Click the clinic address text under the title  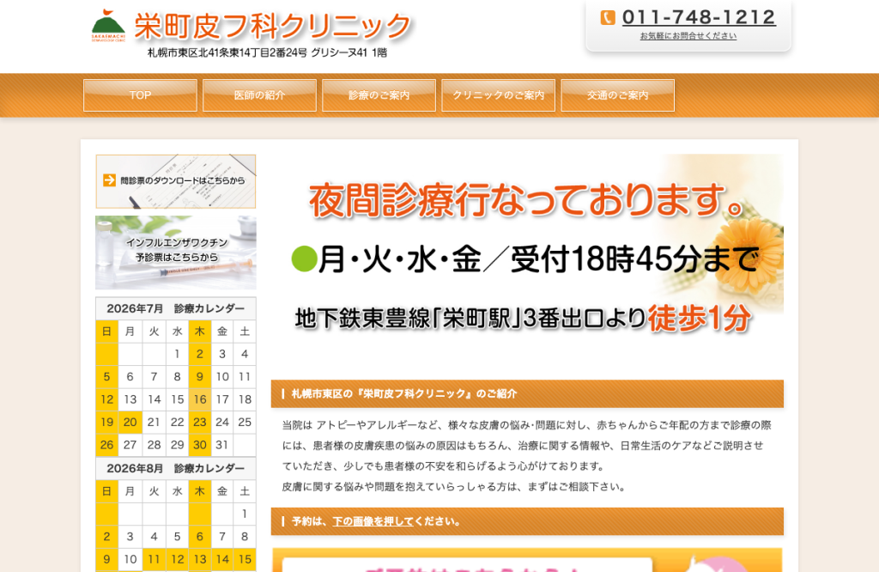[268, 52]
